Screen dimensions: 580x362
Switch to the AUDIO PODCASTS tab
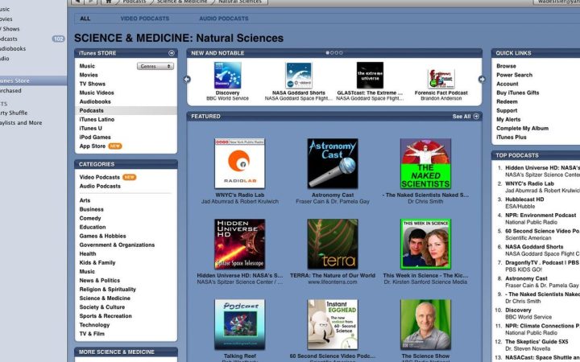224,19
